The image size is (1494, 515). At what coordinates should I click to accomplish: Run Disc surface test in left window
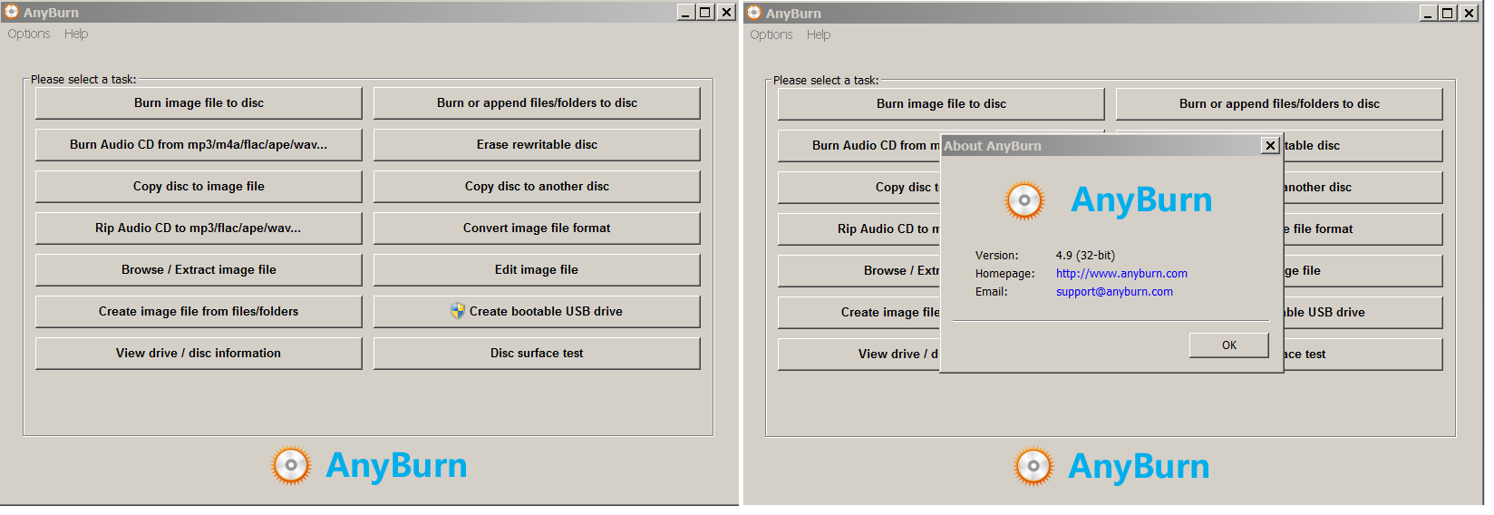point(537,353)
